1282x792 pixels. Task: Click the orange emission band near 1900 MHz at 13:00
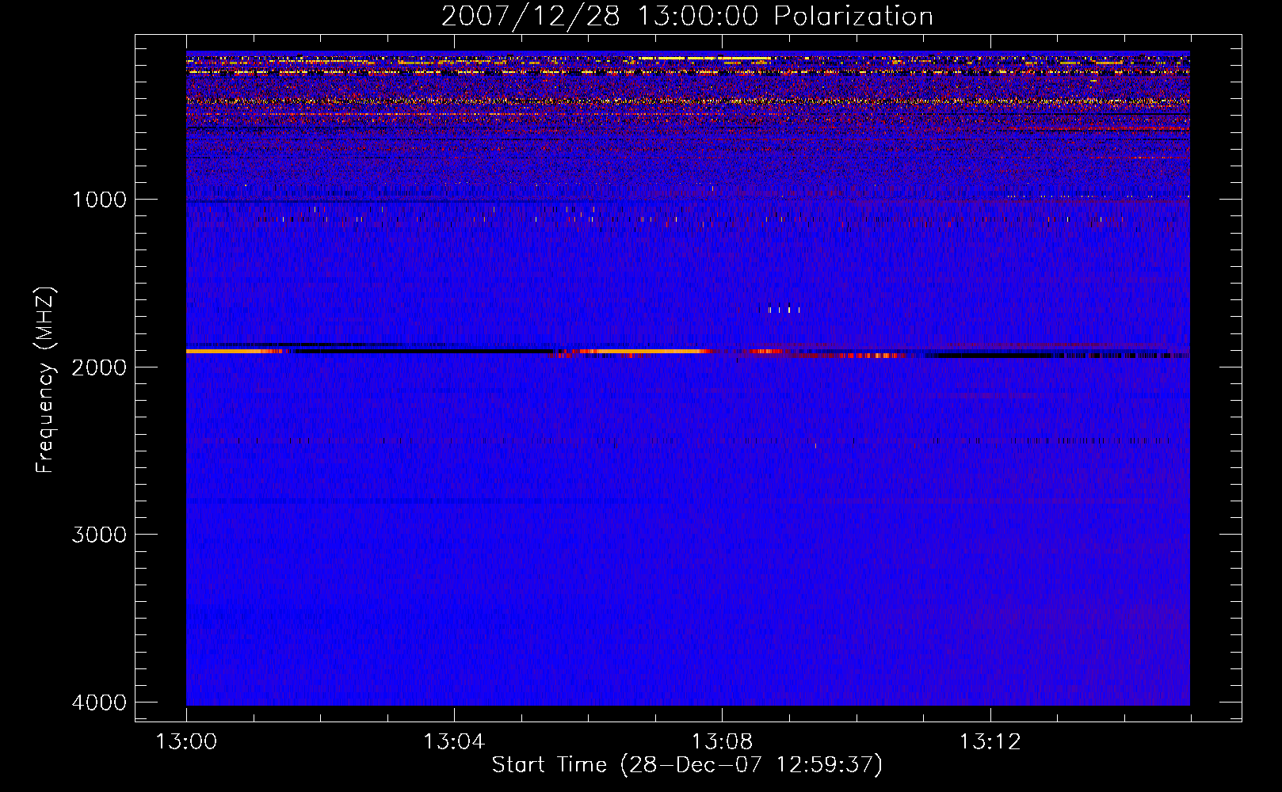pyautogui.click(x=234, y=351)
